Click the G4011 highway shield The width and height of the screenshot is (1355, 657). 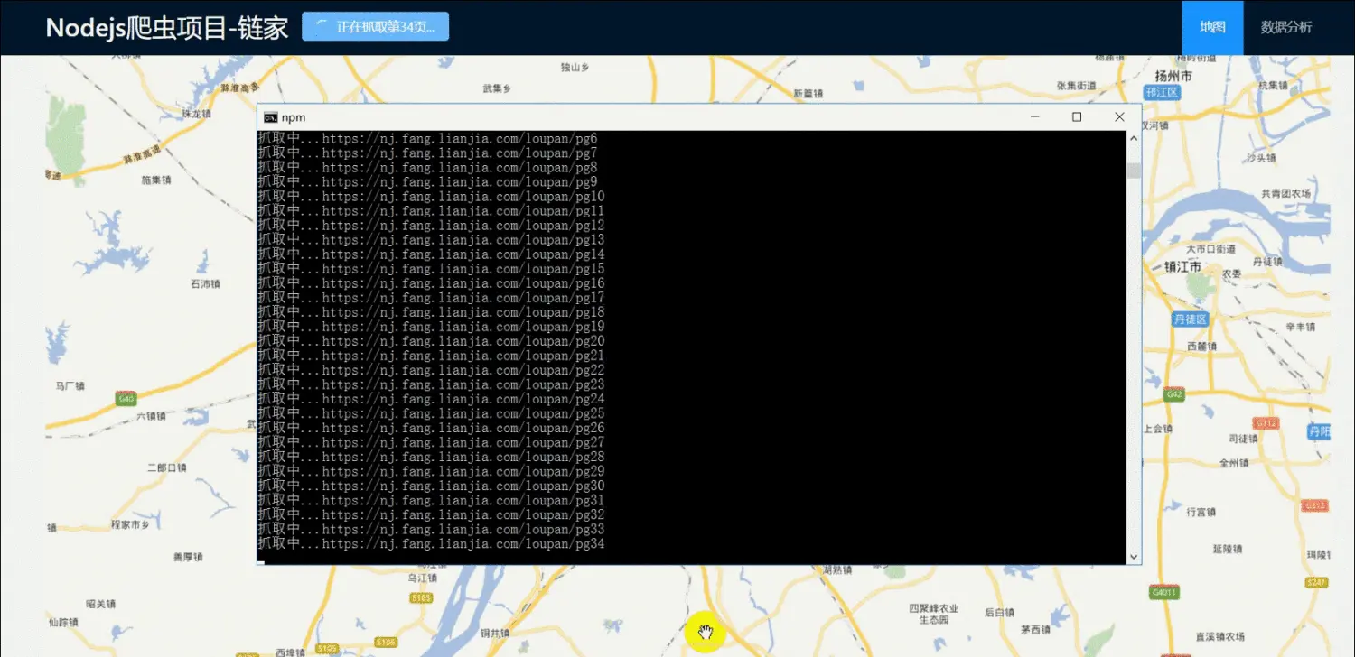[x=1164, y=593]
